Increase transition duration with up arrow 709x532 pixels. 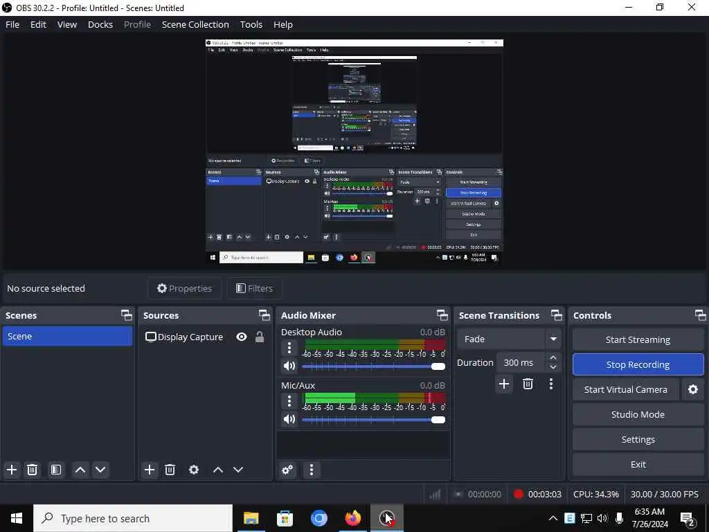[x=553, y=358]
